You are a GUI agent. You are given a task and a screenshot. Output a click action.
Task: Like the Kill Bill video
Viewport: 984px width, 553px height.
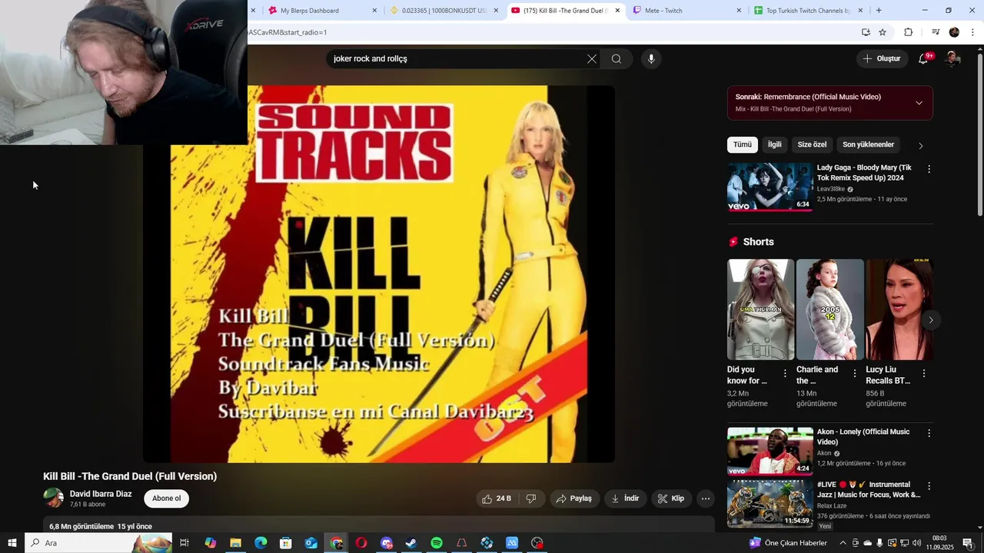[x=497, y=498]
